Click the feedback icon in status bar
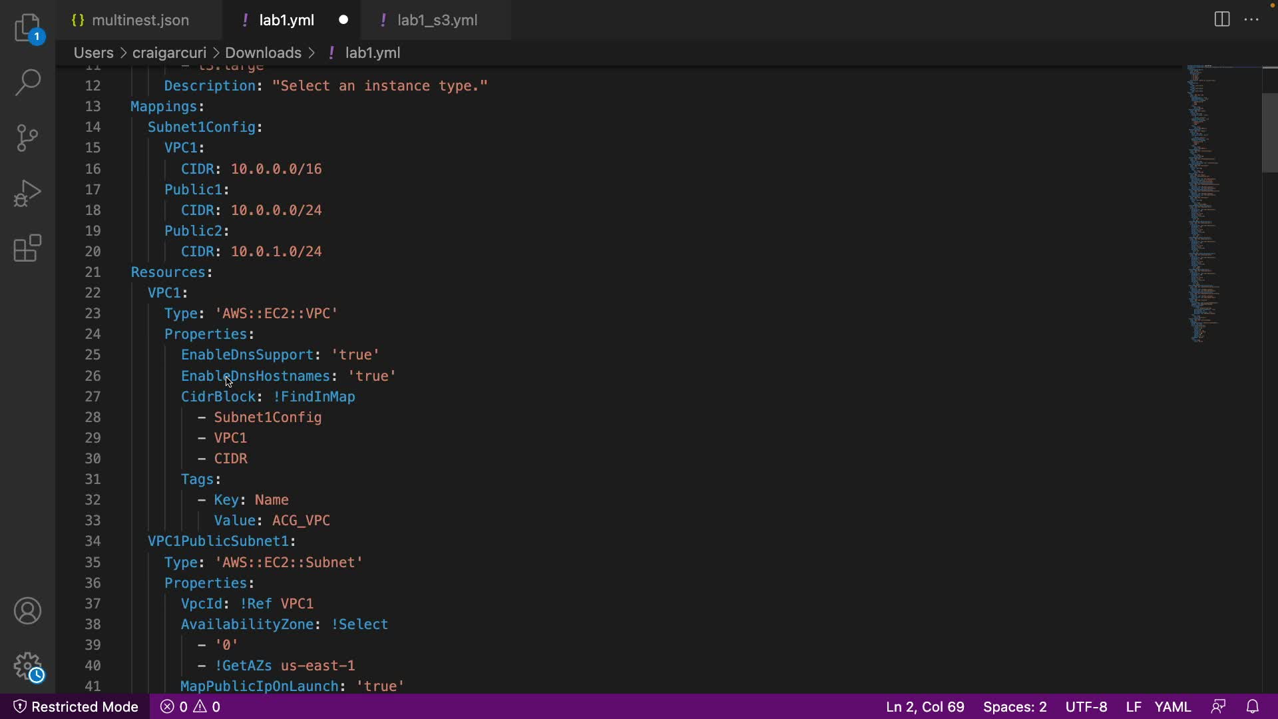The height and width of the screenshot is (719, 1278). (1218, 706)
